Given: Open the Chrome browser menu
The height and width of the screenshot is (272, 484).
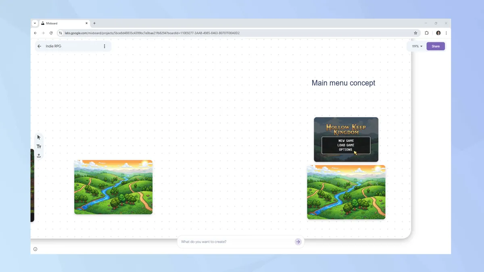Looking at the screenshot, I should [446, 33].
